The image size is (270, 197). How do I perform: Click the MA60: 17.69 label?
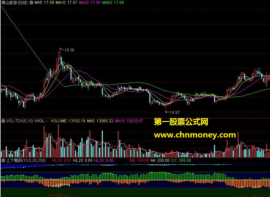pos(113,3)
